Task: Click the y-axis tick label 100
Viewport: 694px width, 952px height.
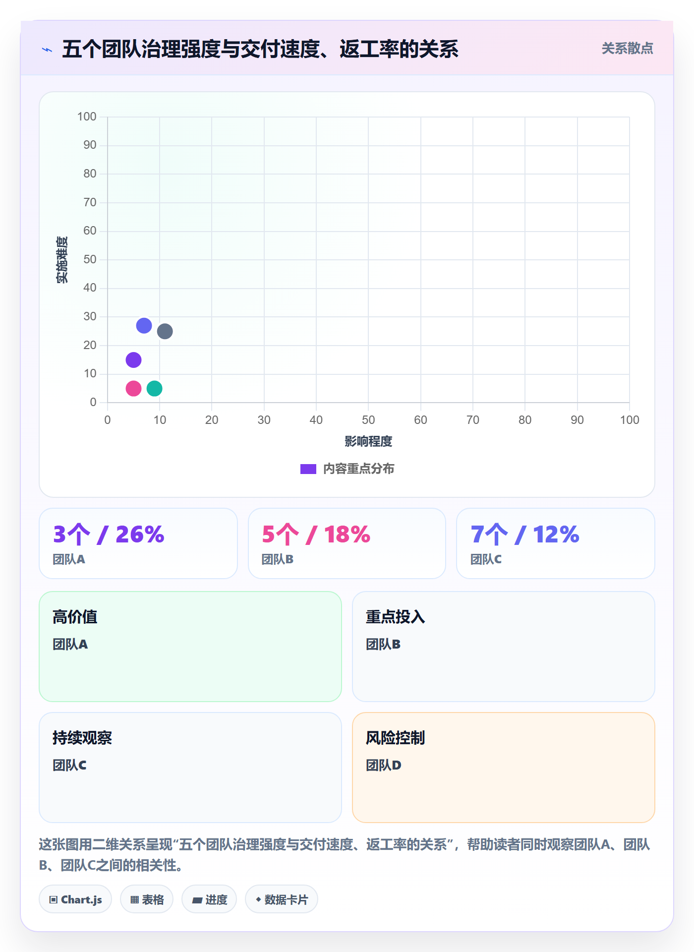Action: [87, 117]
